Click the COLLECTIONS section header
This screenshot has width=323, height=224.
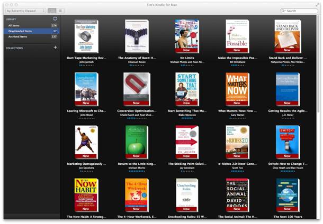point(15,48)
